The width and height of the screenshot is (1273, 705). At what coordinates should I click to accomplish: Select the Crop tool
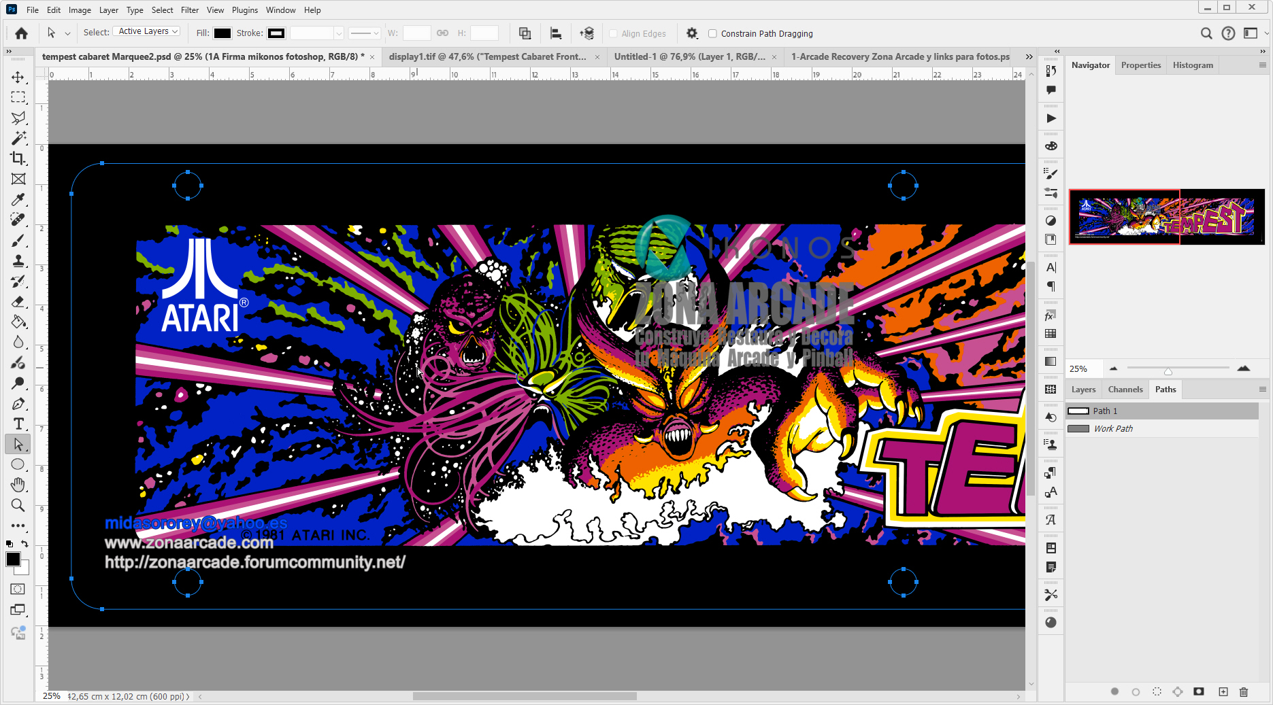[x=18, y=158]
